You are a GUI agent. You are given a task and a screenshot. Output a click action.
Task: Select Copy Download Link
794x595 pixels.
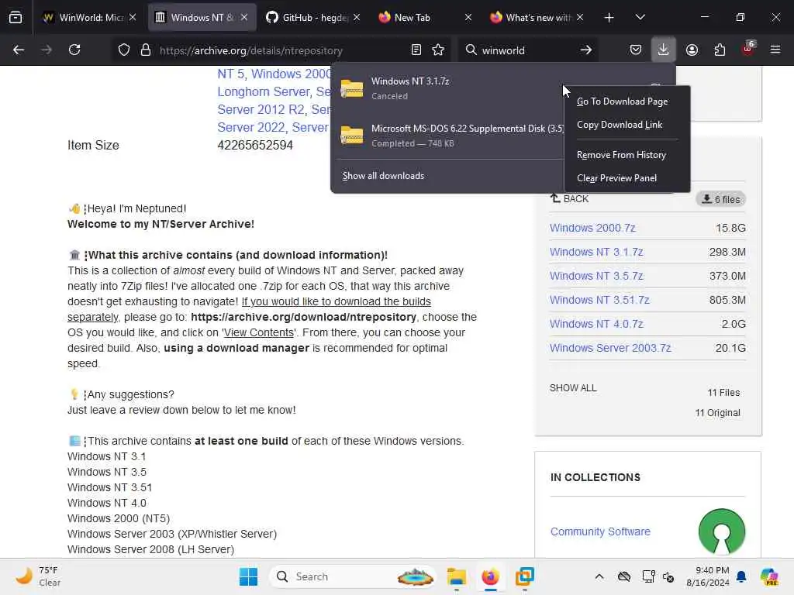(x=619, y=125)
